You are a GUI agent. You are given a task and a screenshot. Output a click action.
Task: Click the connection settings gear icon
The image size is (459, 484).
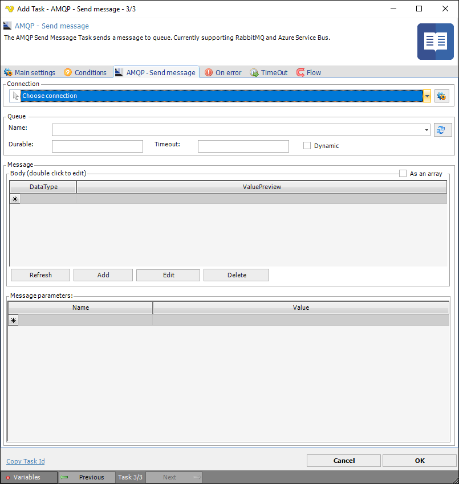tap(441, 96)
